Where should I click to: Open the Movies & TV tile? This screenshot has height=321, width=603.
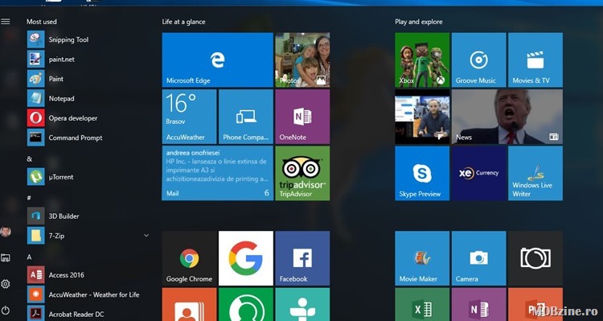click(x=535, y=60)
